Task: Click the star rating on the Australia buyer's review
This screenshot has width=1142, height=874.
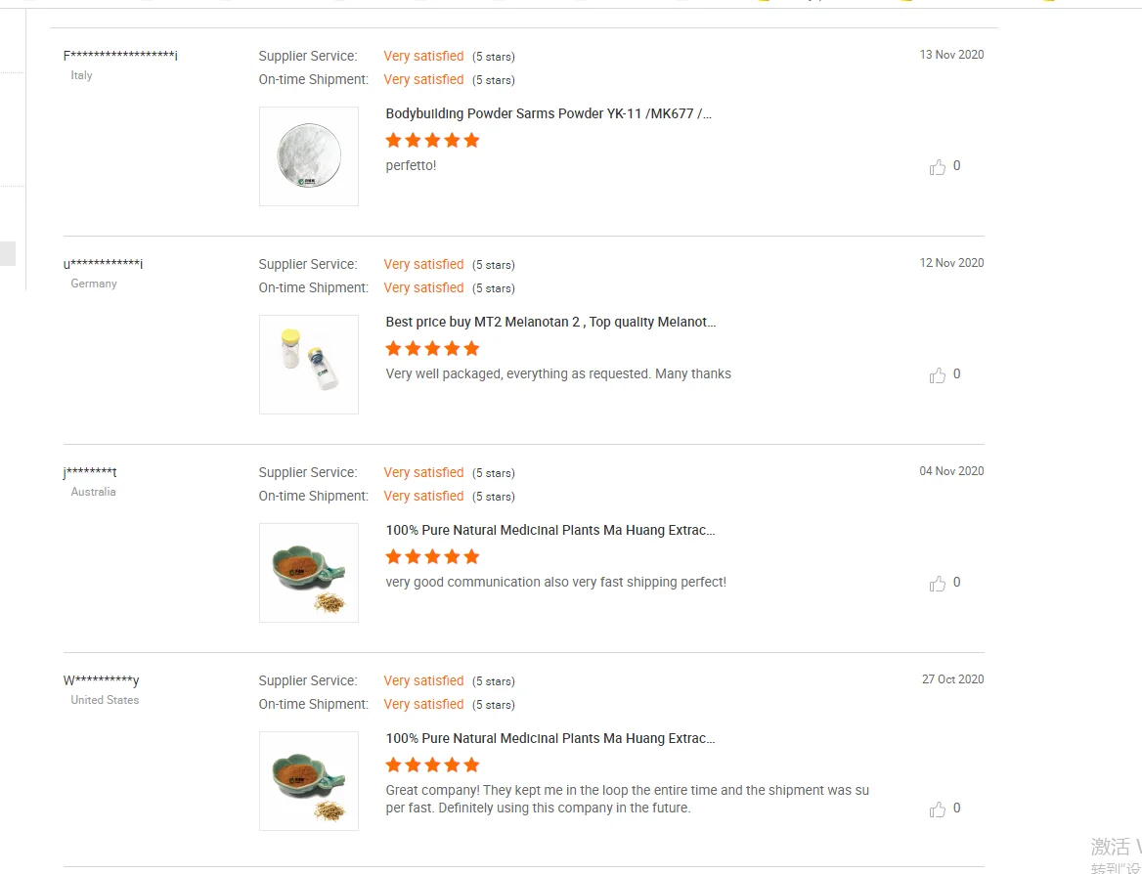Action: click(x=432, y=556)
